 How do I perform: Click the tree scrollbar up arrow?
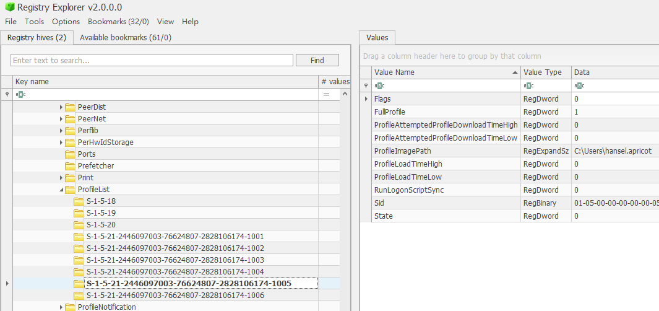tap(345, 94)
